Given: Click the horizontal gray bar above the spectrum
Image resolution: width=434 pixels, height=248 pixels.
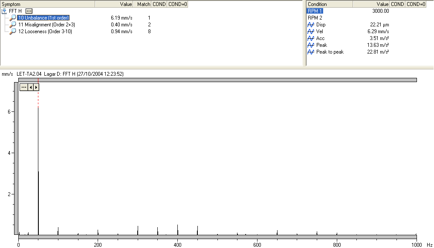Looking at the screenshot, I should (217, 80).
